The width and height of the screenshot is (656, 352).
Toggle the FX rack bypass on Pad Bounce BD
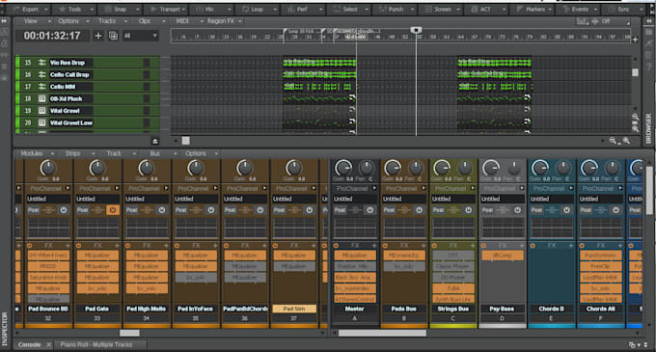point(29,245)
